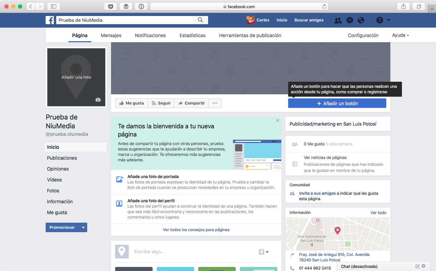The width and height of the screenshot is (436, 271).
Task: Click Invita a sus amigos link
Action: coord(317,193)
